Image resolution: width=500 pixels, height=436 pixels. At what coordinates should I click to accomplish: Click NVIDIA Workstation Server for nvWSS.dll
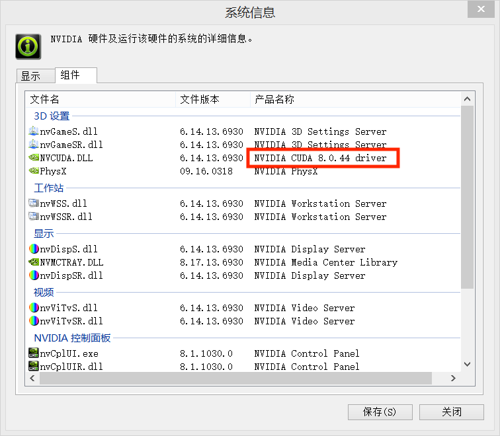[320, 203]
